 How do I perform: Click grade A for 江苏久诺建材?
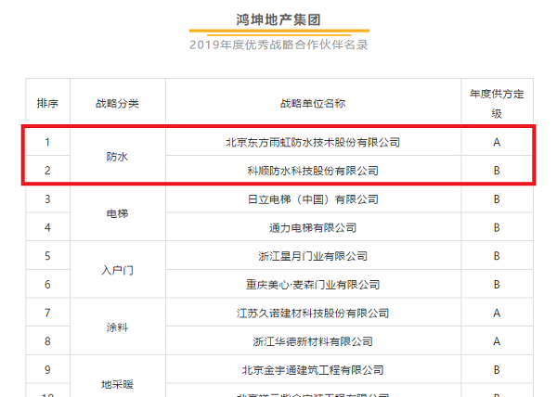(497, 314)
